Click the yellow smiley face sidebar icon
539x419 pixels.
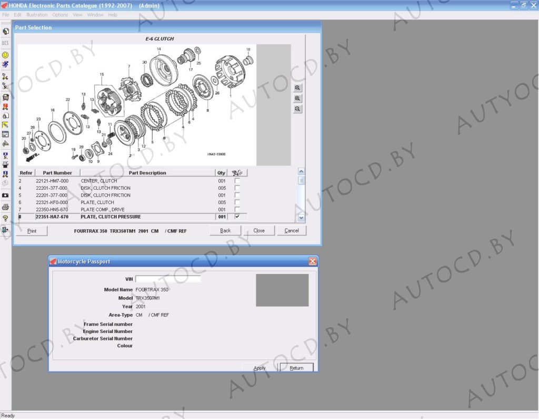[5, 54]
